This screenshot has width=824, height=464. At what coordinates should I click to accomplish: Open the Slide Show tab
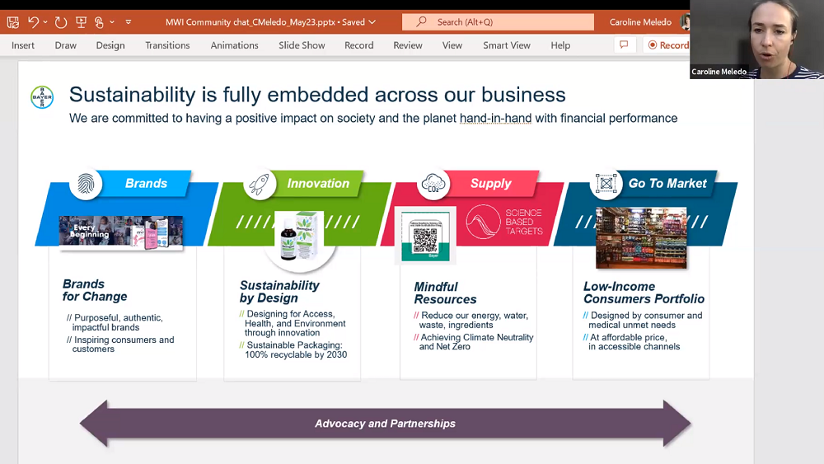click(x=302, y=45)
